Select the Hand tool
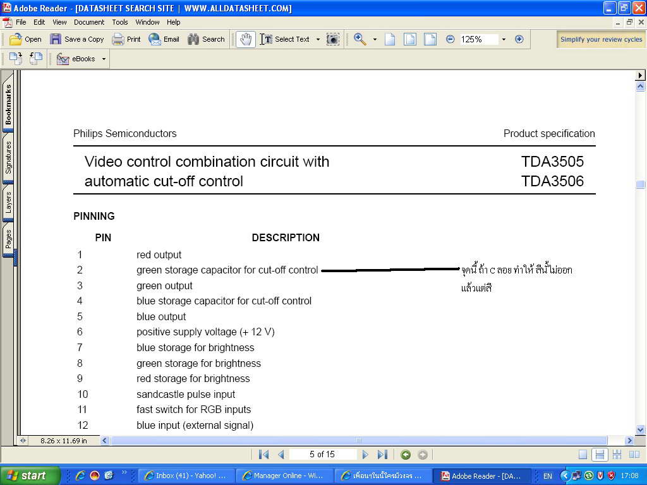 coord(246,40)
